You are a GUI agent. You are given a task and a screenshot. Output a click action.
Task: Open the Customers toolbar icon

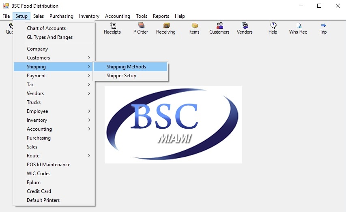(x=219, y=29)
